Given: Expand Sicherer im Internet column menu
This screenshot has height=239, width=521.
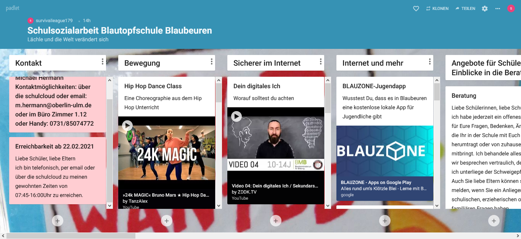Looking at the screenshot, I should pos(321,62).
